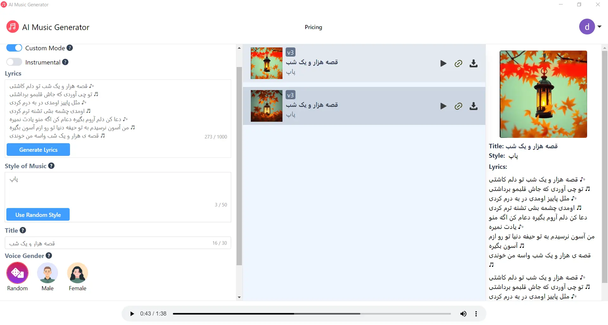Download the first song

473,63
